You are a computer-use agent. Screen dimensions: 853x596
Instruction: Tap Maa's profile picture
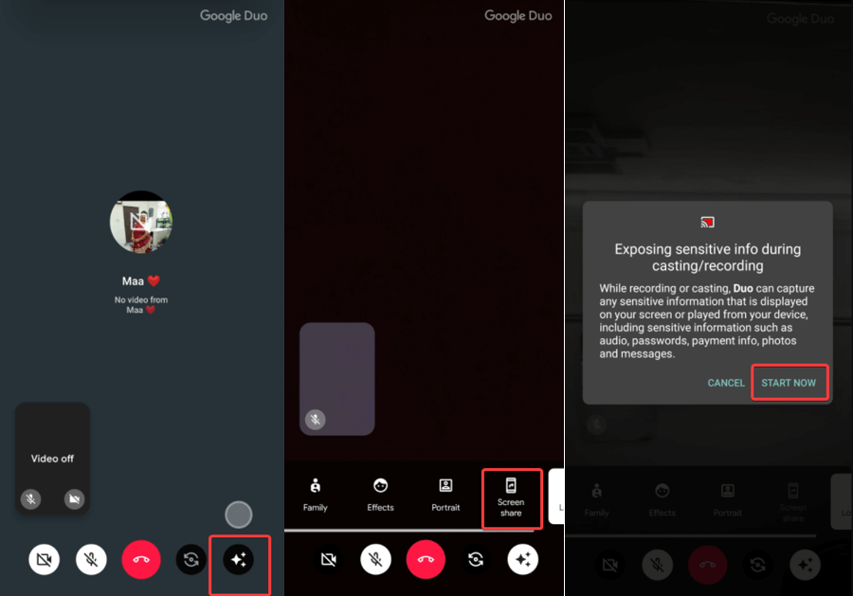[x=141, y=222]
